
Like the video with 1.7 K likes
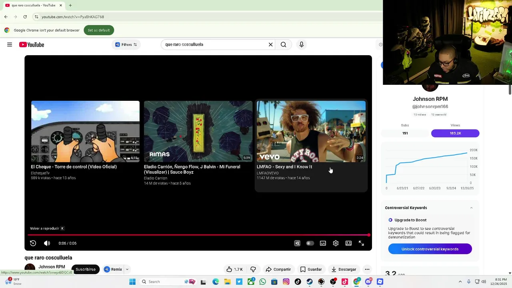point(234,269)
